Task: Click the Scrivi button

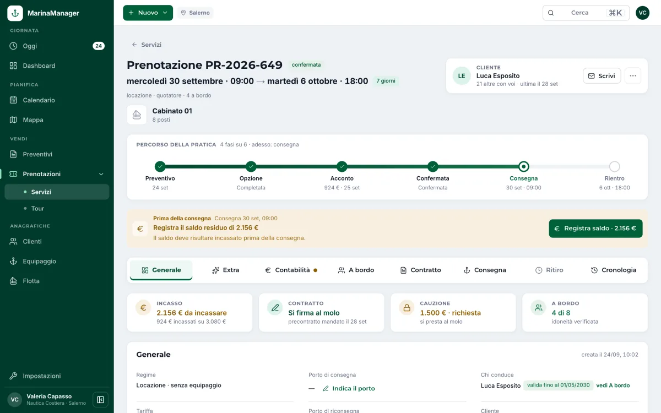Action: coord(602,76)
